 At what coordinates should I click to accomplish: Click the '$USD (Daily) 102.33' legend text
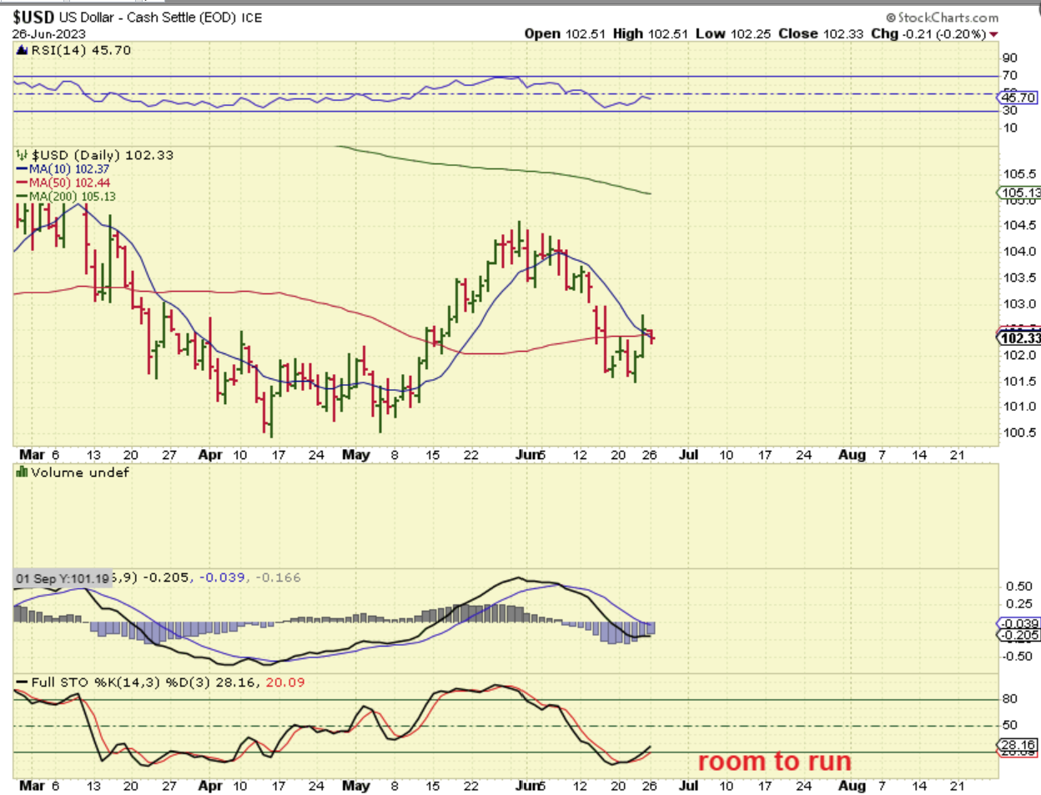coord(103,155)
